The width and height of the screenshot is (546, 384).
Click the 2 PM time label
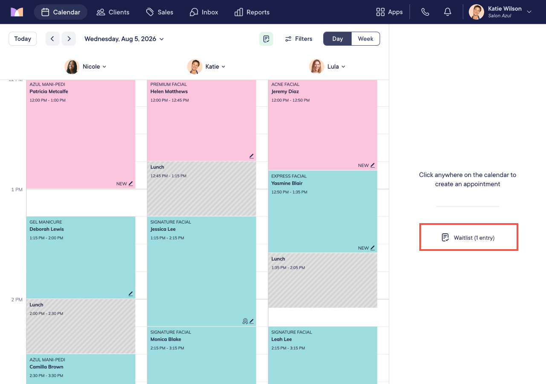(17, 300)
